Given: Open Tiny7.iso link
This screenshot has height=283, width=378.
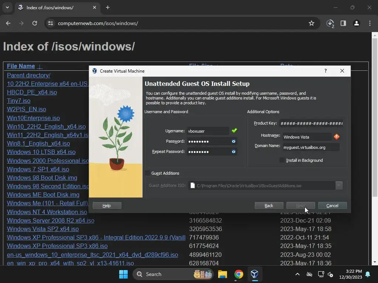Looking at the screenshot, I should (x=18, y=101).
